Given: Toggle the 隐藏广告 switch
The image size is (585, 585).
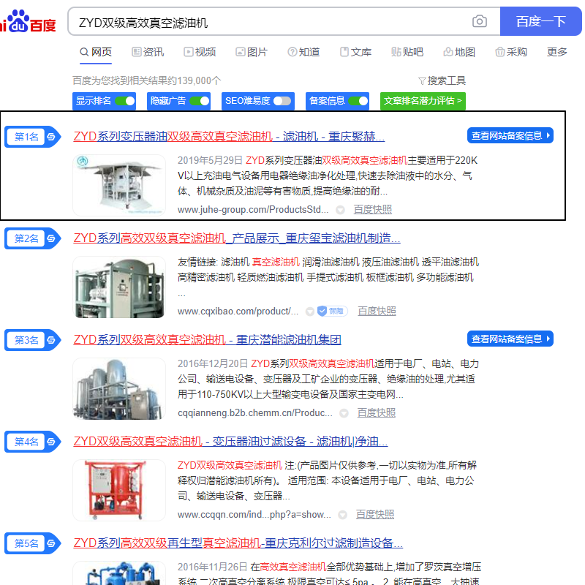Looking at the screenshot, I should pos(199,101).
